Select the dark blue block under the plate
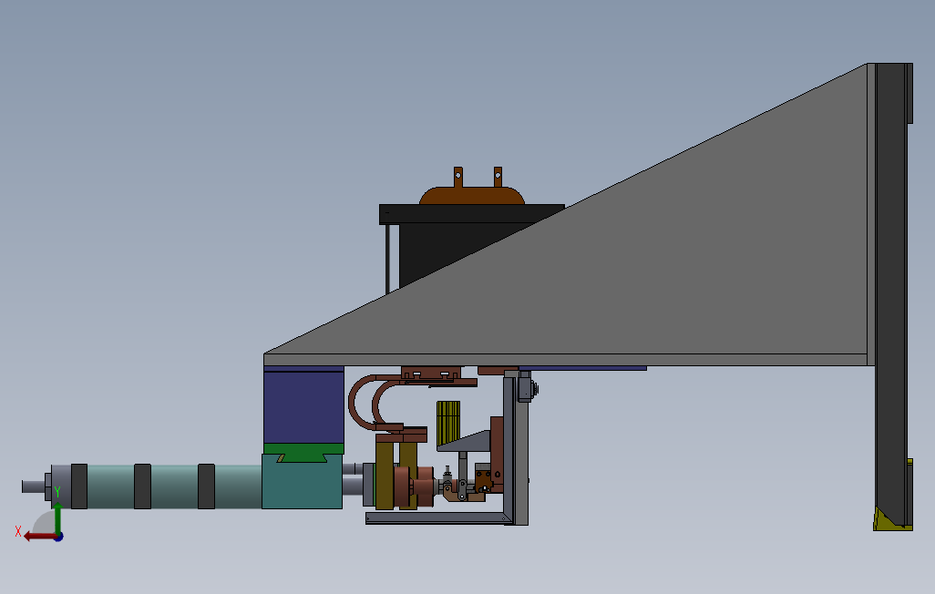 tap(303, 407)
